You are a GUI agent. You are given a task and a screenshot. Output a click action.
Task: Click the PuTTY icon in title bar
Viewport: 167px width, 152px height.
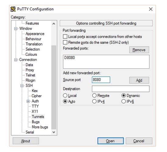point(13,9)
